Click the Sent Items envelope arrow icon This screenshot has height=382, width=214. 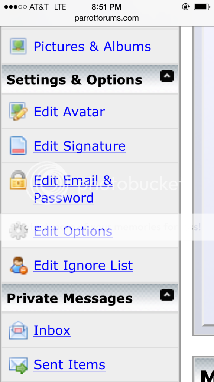18,364
